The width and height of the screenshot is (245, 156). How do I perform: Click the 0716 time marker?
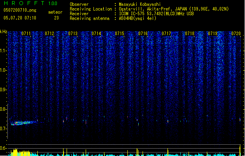coord(143,34)
